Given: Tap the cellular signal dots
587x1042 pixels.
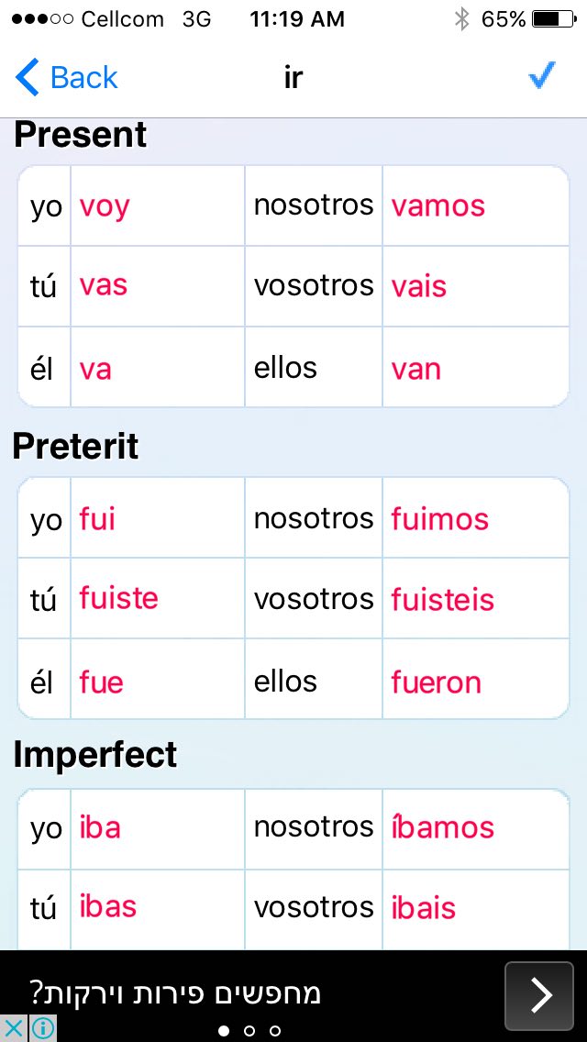Looking at the screenshot, I should pos(42,19).
